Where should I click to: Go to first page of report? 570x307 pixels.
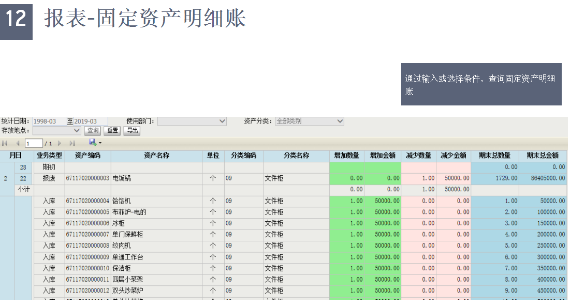[5, 143]
